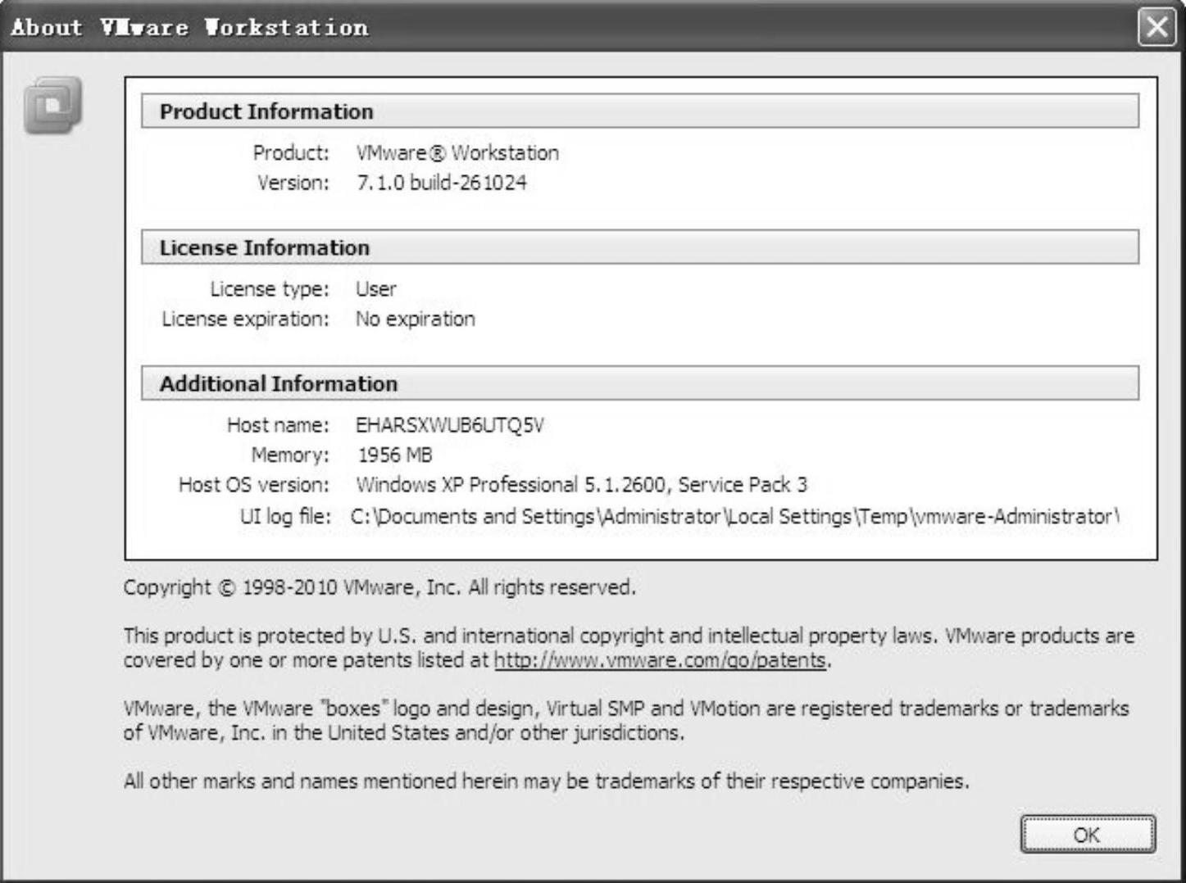Click the UI log file path
1186x883 pixels.
pyautogui.click(x=734, y=517)
